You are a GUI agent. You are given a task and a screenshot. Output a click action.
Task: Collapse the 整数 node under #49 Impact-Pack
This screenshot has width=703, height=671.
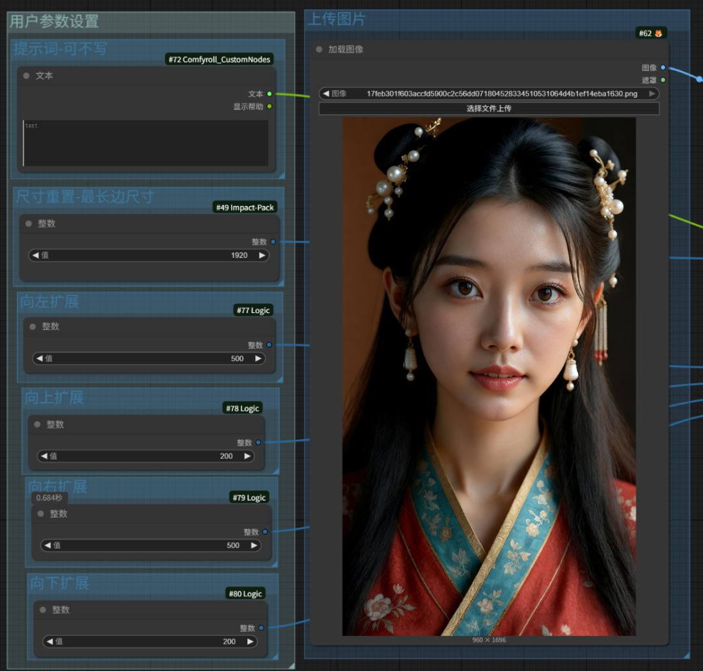(29, 223)
